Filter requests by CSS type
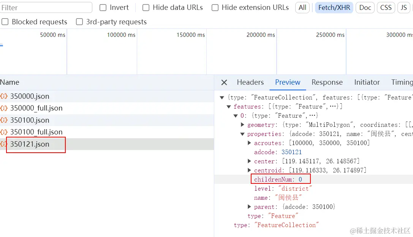 tap(386, 8)
